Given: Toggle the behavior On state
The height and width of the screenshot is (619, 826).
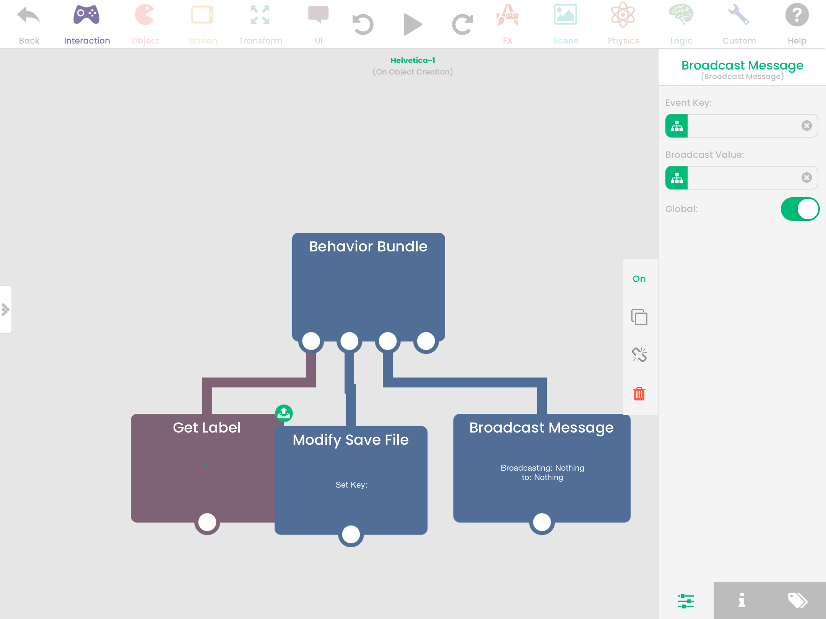Looking at the screenshot, I should (x=639, y=279).
